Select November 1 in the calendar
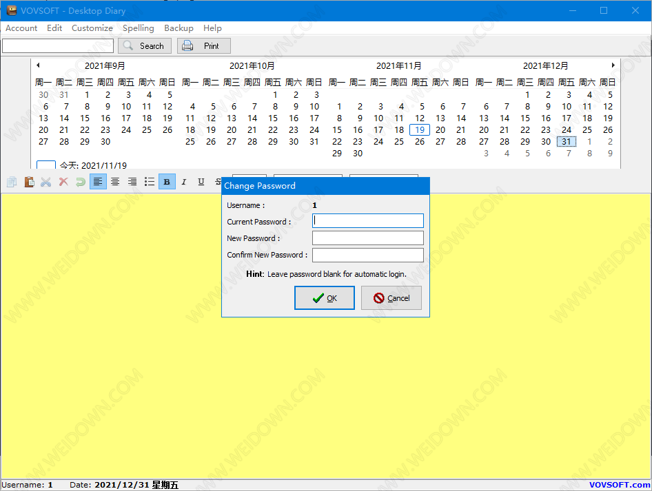Image resolution: width=652 pixels, height=491 pixels. 339,106
